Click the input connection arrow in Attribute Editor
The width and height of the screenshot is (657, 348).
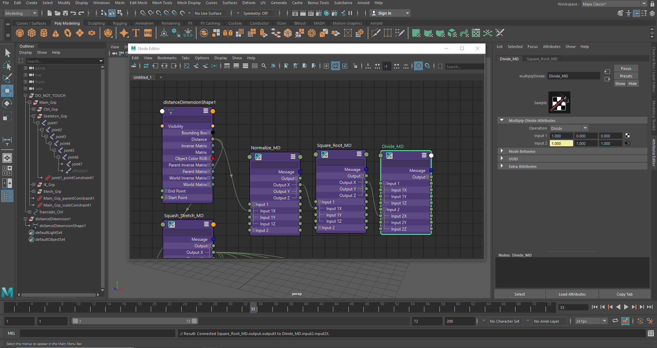pyautogui.click(x=607, y=72)
